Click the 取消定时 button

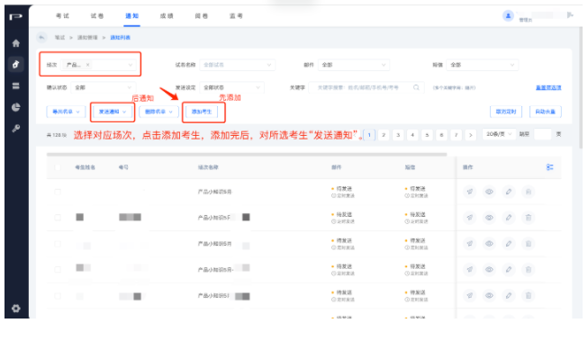tap(506, 112)
